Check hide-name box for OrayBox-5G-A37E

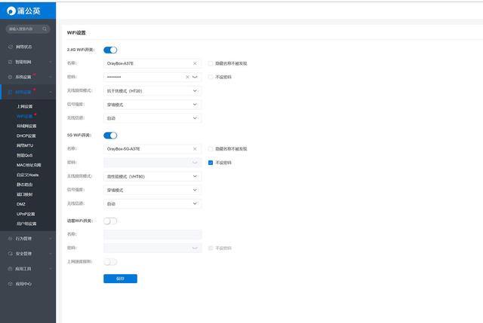(x=211, y=149)
